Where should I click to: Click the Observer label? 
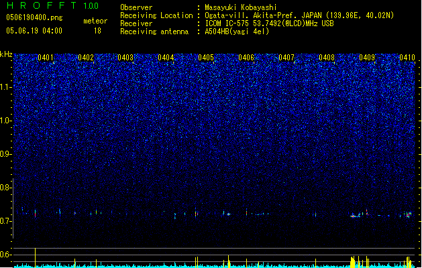coord(136,7)
